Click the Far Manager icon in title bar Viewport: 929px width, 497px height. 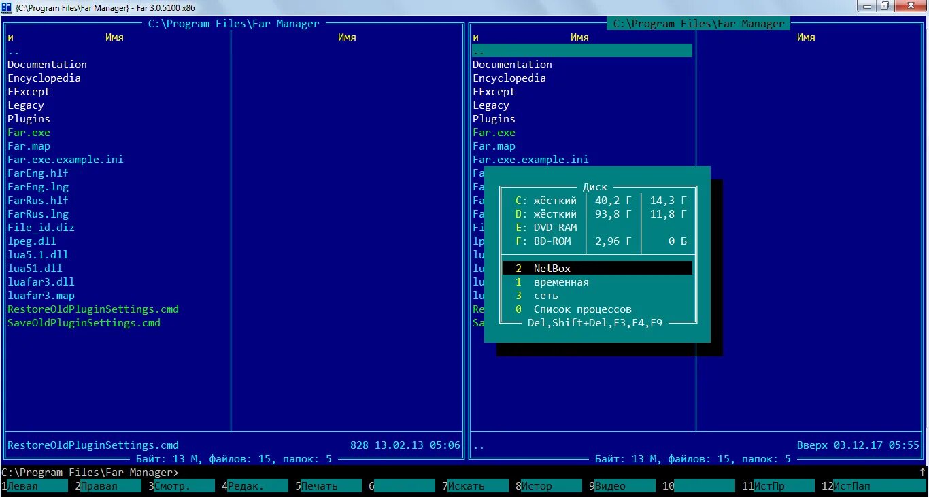(7, 7)
